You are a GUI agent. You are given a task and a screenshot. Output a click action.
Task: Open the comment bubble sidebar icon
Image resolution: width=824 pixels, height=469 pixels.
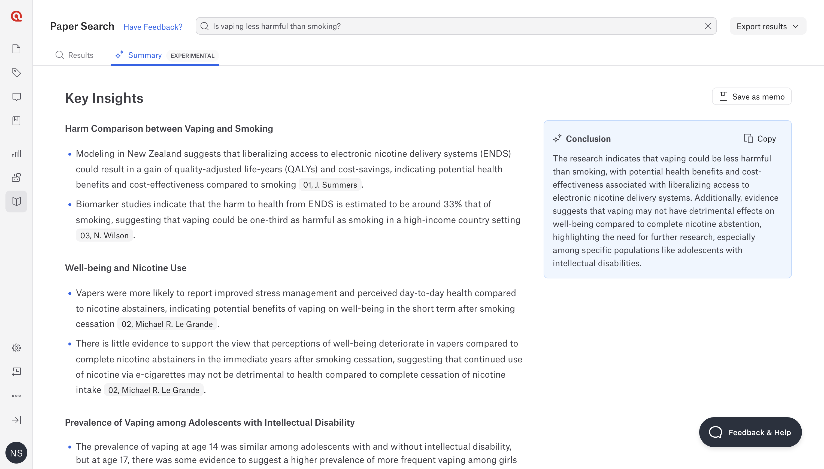click(16, 97)
